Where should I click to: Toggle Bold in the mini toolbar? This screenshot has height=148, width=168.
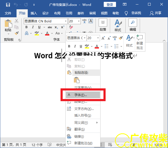click(x=69, y=46)
